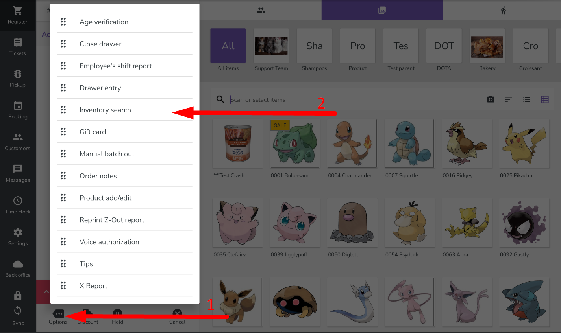Select Product add/edit
Screen dimensions: 561x333
click(x=125, y=198)
